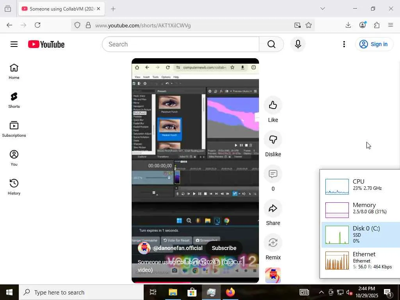
Task: Show site security lock info
Action: (88, 25)
